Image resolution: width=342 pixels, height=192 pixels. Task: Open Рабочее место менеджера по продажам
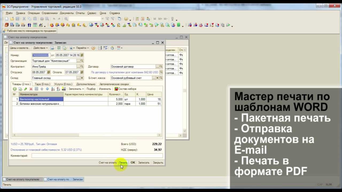coord(30,31)
